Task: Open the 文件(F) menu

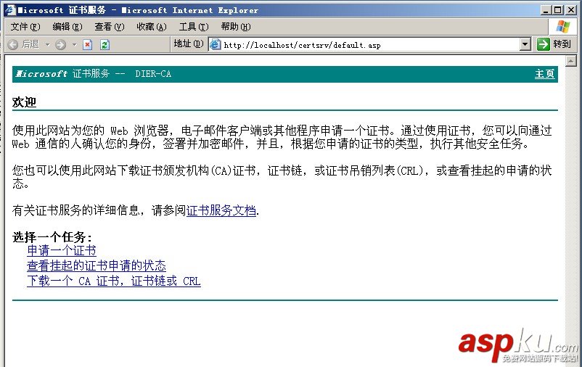Action: pos(25,27)
